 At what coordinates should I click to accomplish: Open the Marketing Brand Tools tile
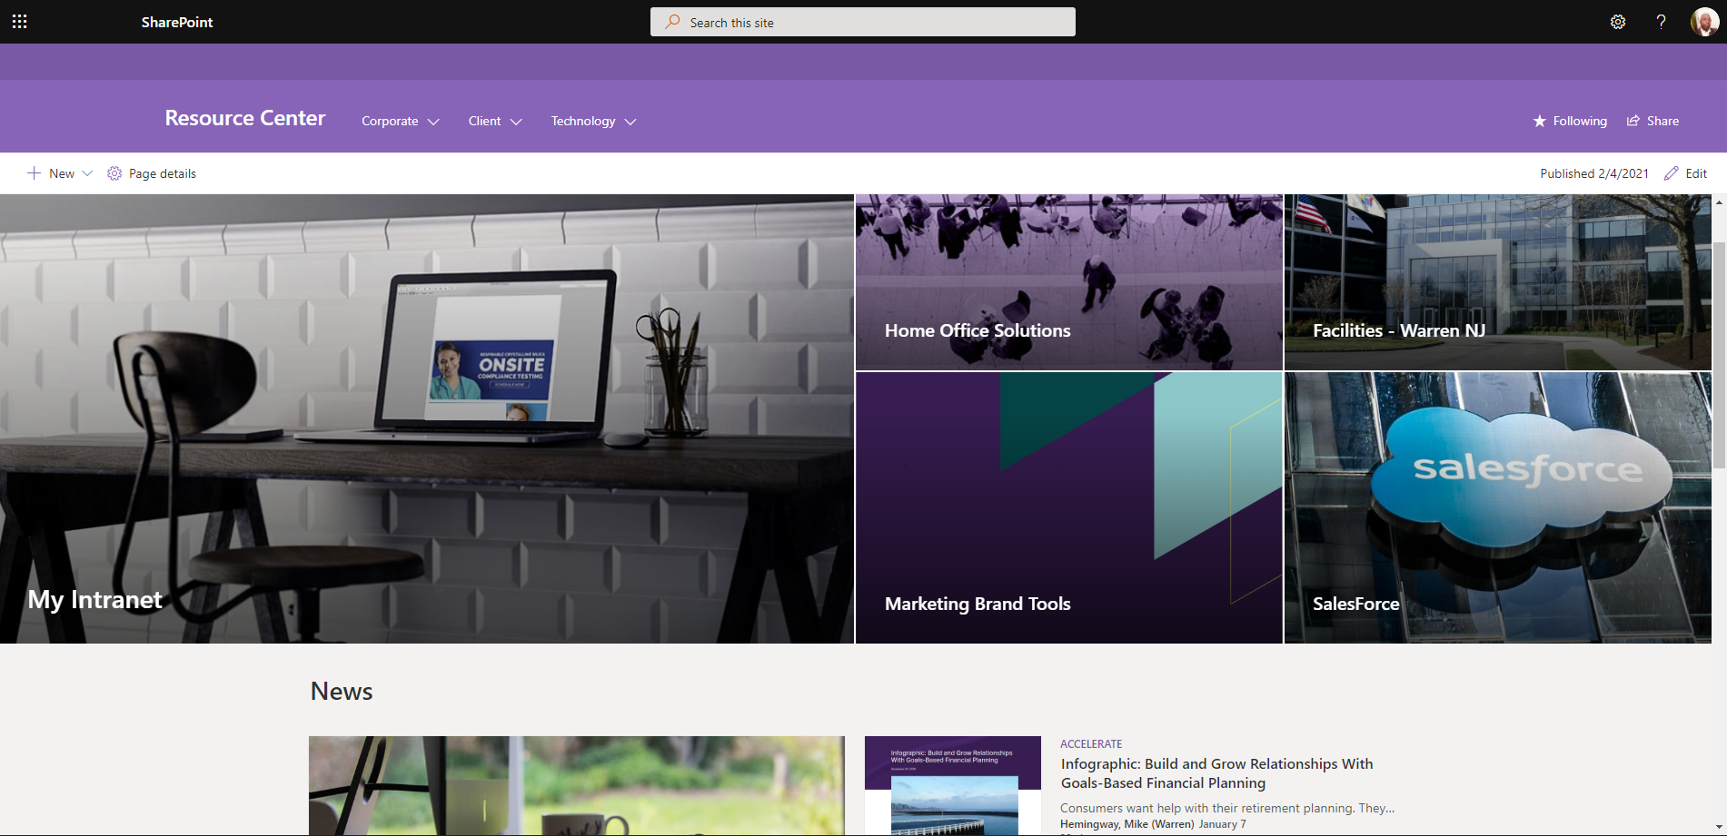tap(1068, 508)
